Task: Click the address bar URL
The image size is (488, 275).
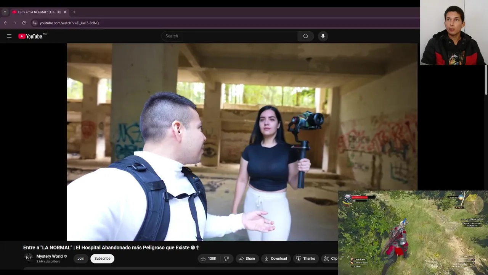Action: [69, 23]
